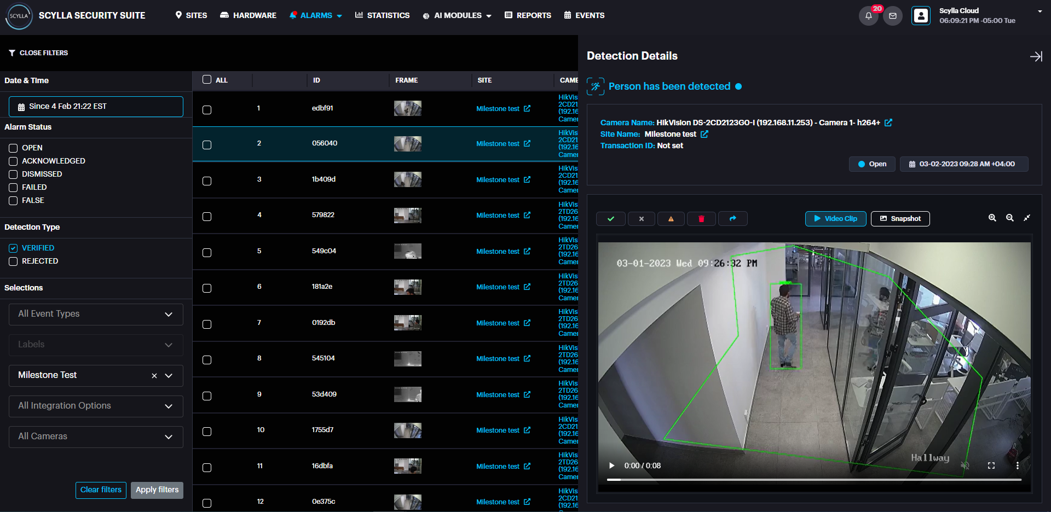1051x512 pixels.
Task: Tick the ALL rows checkbox in header
Action: [x=207, y=80]
